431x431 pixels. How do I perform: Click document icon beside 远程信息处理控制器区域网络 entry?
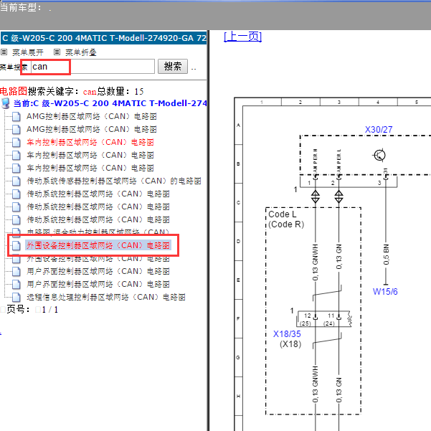(16, 297)
